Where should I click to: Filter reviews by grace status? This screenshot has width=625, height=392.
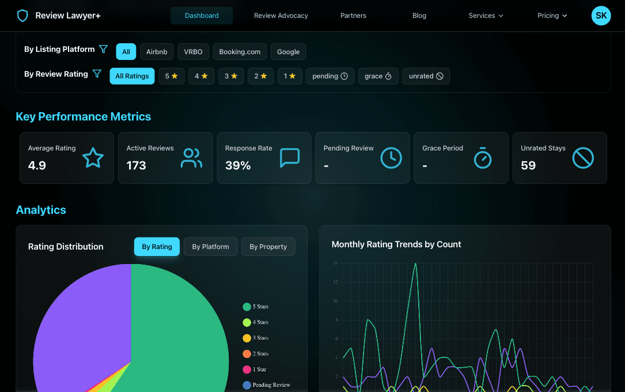tap(378, 76)
